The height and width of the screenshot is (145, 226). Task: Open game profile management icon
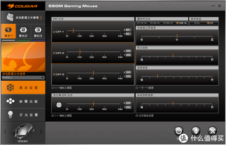(x=10, y=17)
